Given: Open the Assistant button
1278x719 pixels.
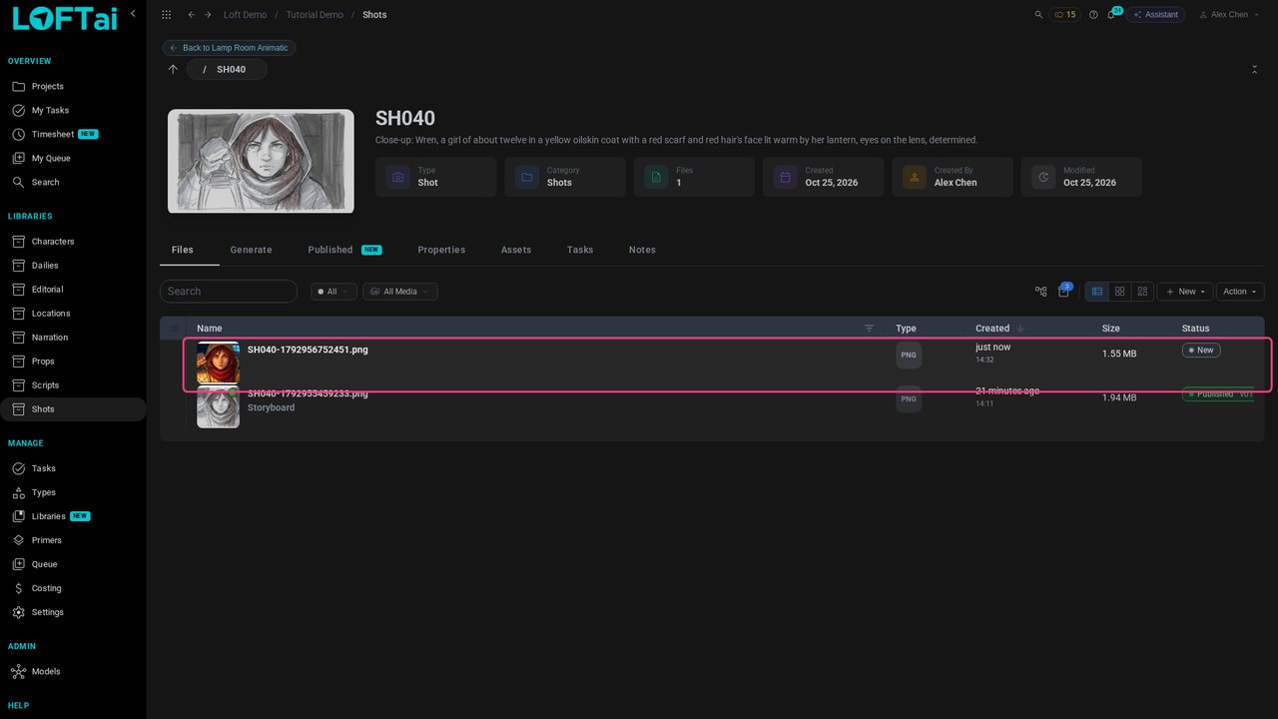Looking at the screenshot, I should click(1155, 15).
